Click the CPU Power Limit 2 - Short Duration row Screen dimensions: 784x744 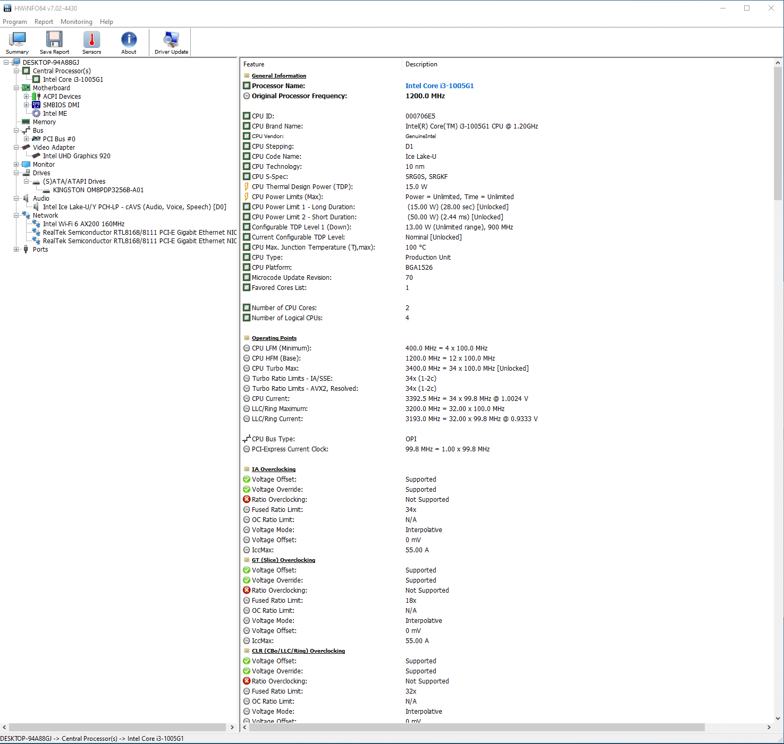[x=507, y=217]
